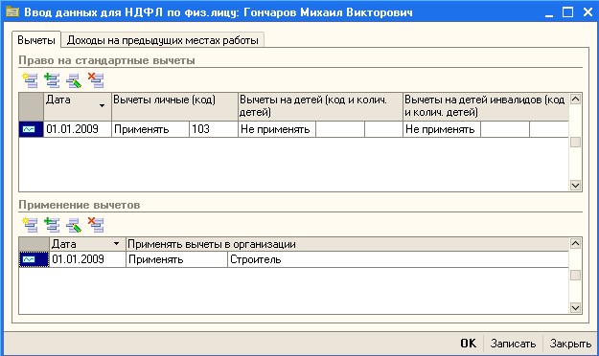Delete row in Применение вычетов toolbar
Screen dimensions: 599x356
pos(96,225)
